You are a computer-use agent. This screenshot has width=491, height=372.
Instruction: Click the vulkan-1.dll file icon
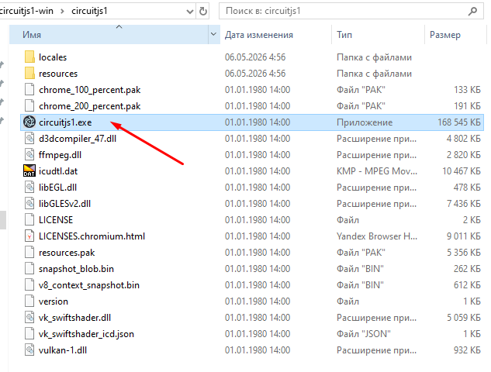click(x=29, y=350)
